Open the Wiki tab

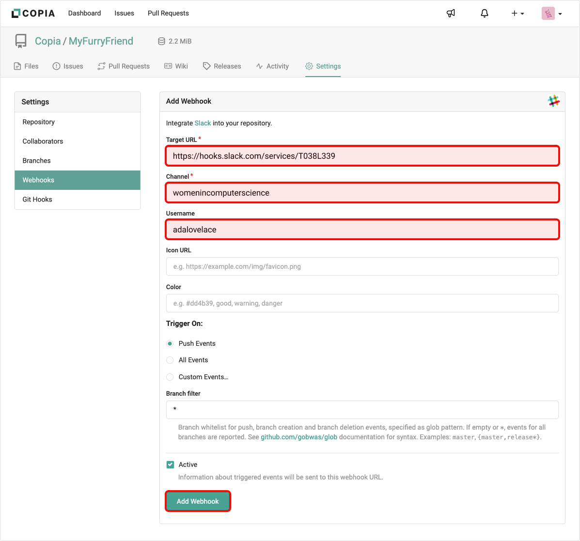(176, 66)
